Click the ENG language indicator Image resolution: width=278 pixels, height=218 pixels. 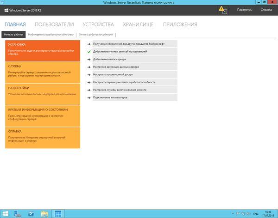[x=256, y=214]
